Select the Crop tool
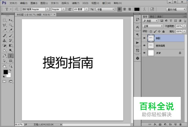This screenshot has width=188, height=127. pyautogui.click(x=4, y=30)
